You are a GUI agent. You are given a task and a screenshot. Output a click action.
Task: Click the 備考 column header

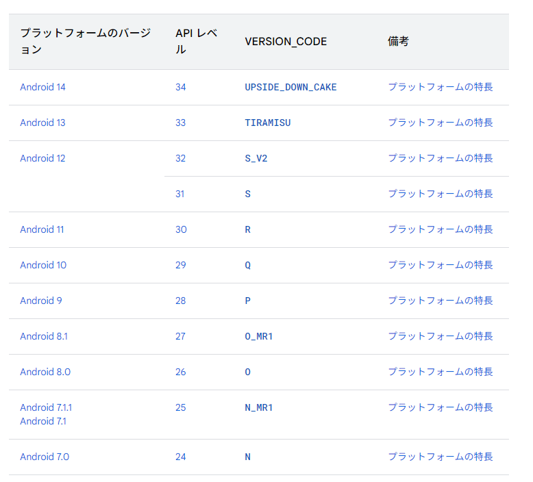pos(399,42)
